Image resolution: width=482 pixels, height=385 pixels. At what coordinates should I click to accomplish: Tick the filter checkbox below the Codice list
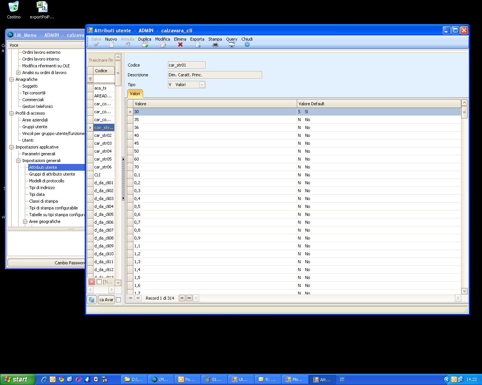point(99,282)
